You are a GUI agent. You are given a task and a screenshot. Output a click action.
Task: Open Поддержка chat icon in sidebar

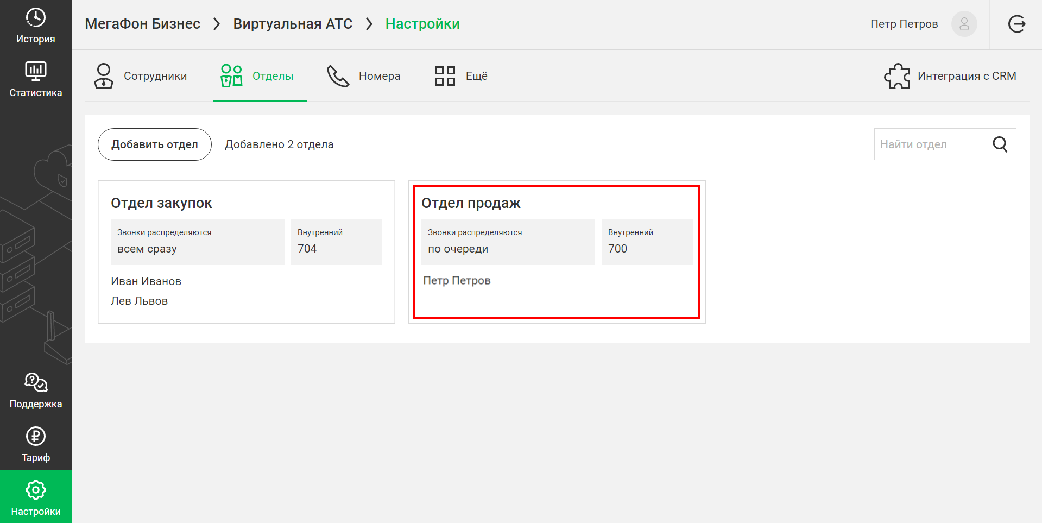(x=36, y=382)
